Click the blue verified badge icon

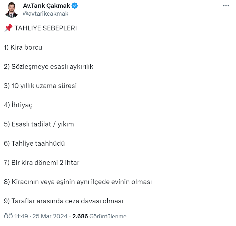pyautogui.click(x=75, y=6)
